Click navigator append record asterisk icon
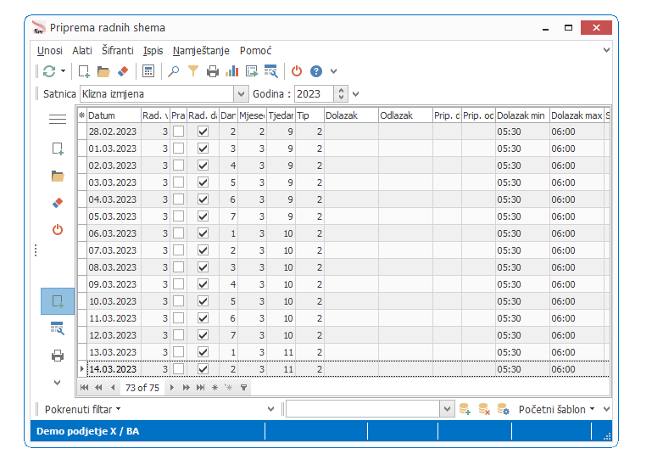The width and height of the screenshot is (652, 471). point(215,388)
